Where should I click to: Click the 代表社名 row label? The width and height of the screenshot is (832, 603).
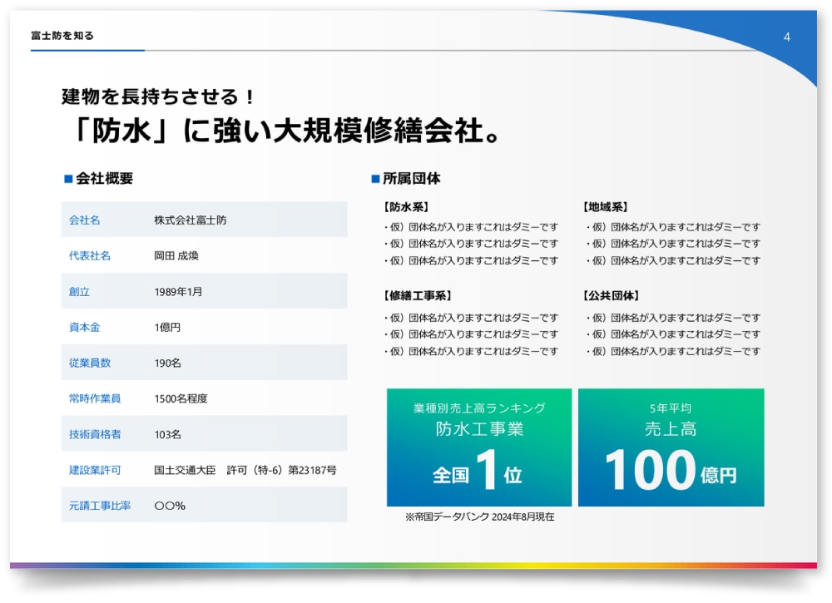90,255
